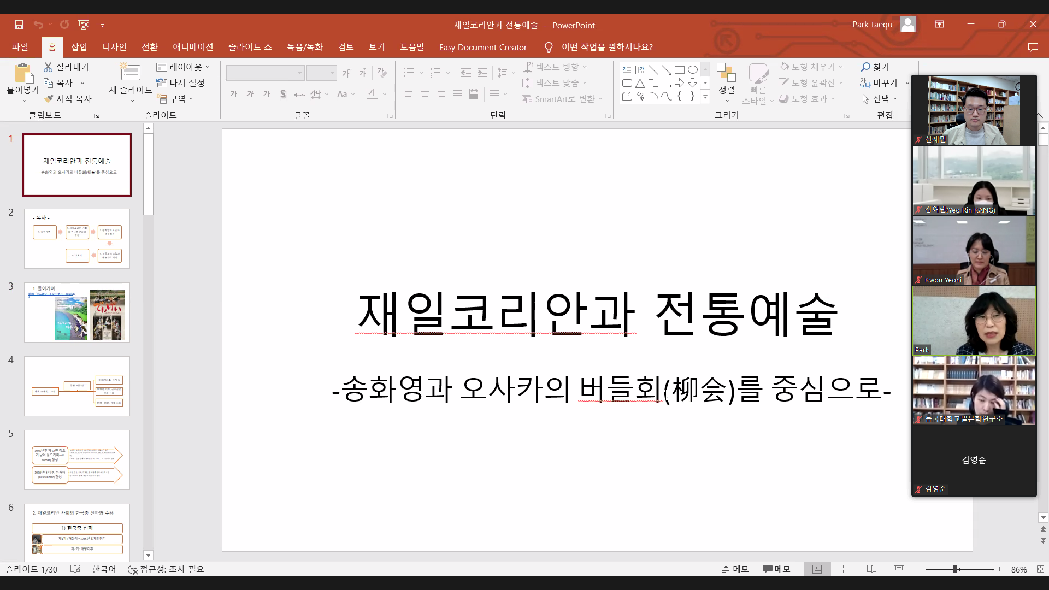This screenshot has width=1049, height=590.
Task: Click Replace (바꾸기) button
Action: pyautogui.click(x=880, y=83)
